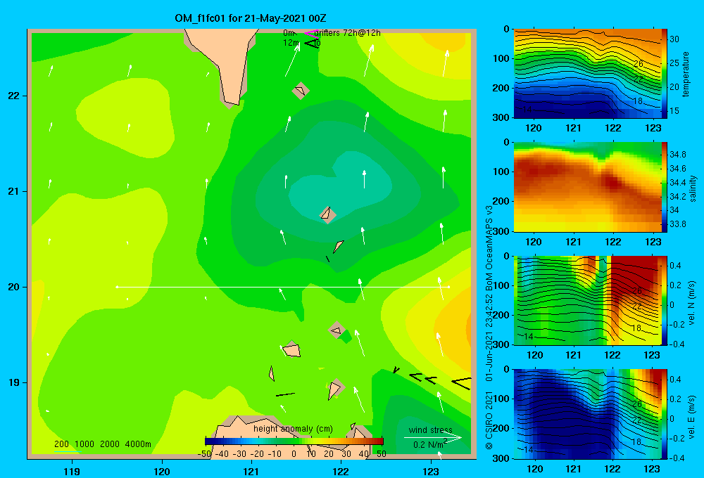Click the title 'OM_f1fc01 for 21-May-2021 00Z'
The image size is (704, 478).
(x=250, y=18)
